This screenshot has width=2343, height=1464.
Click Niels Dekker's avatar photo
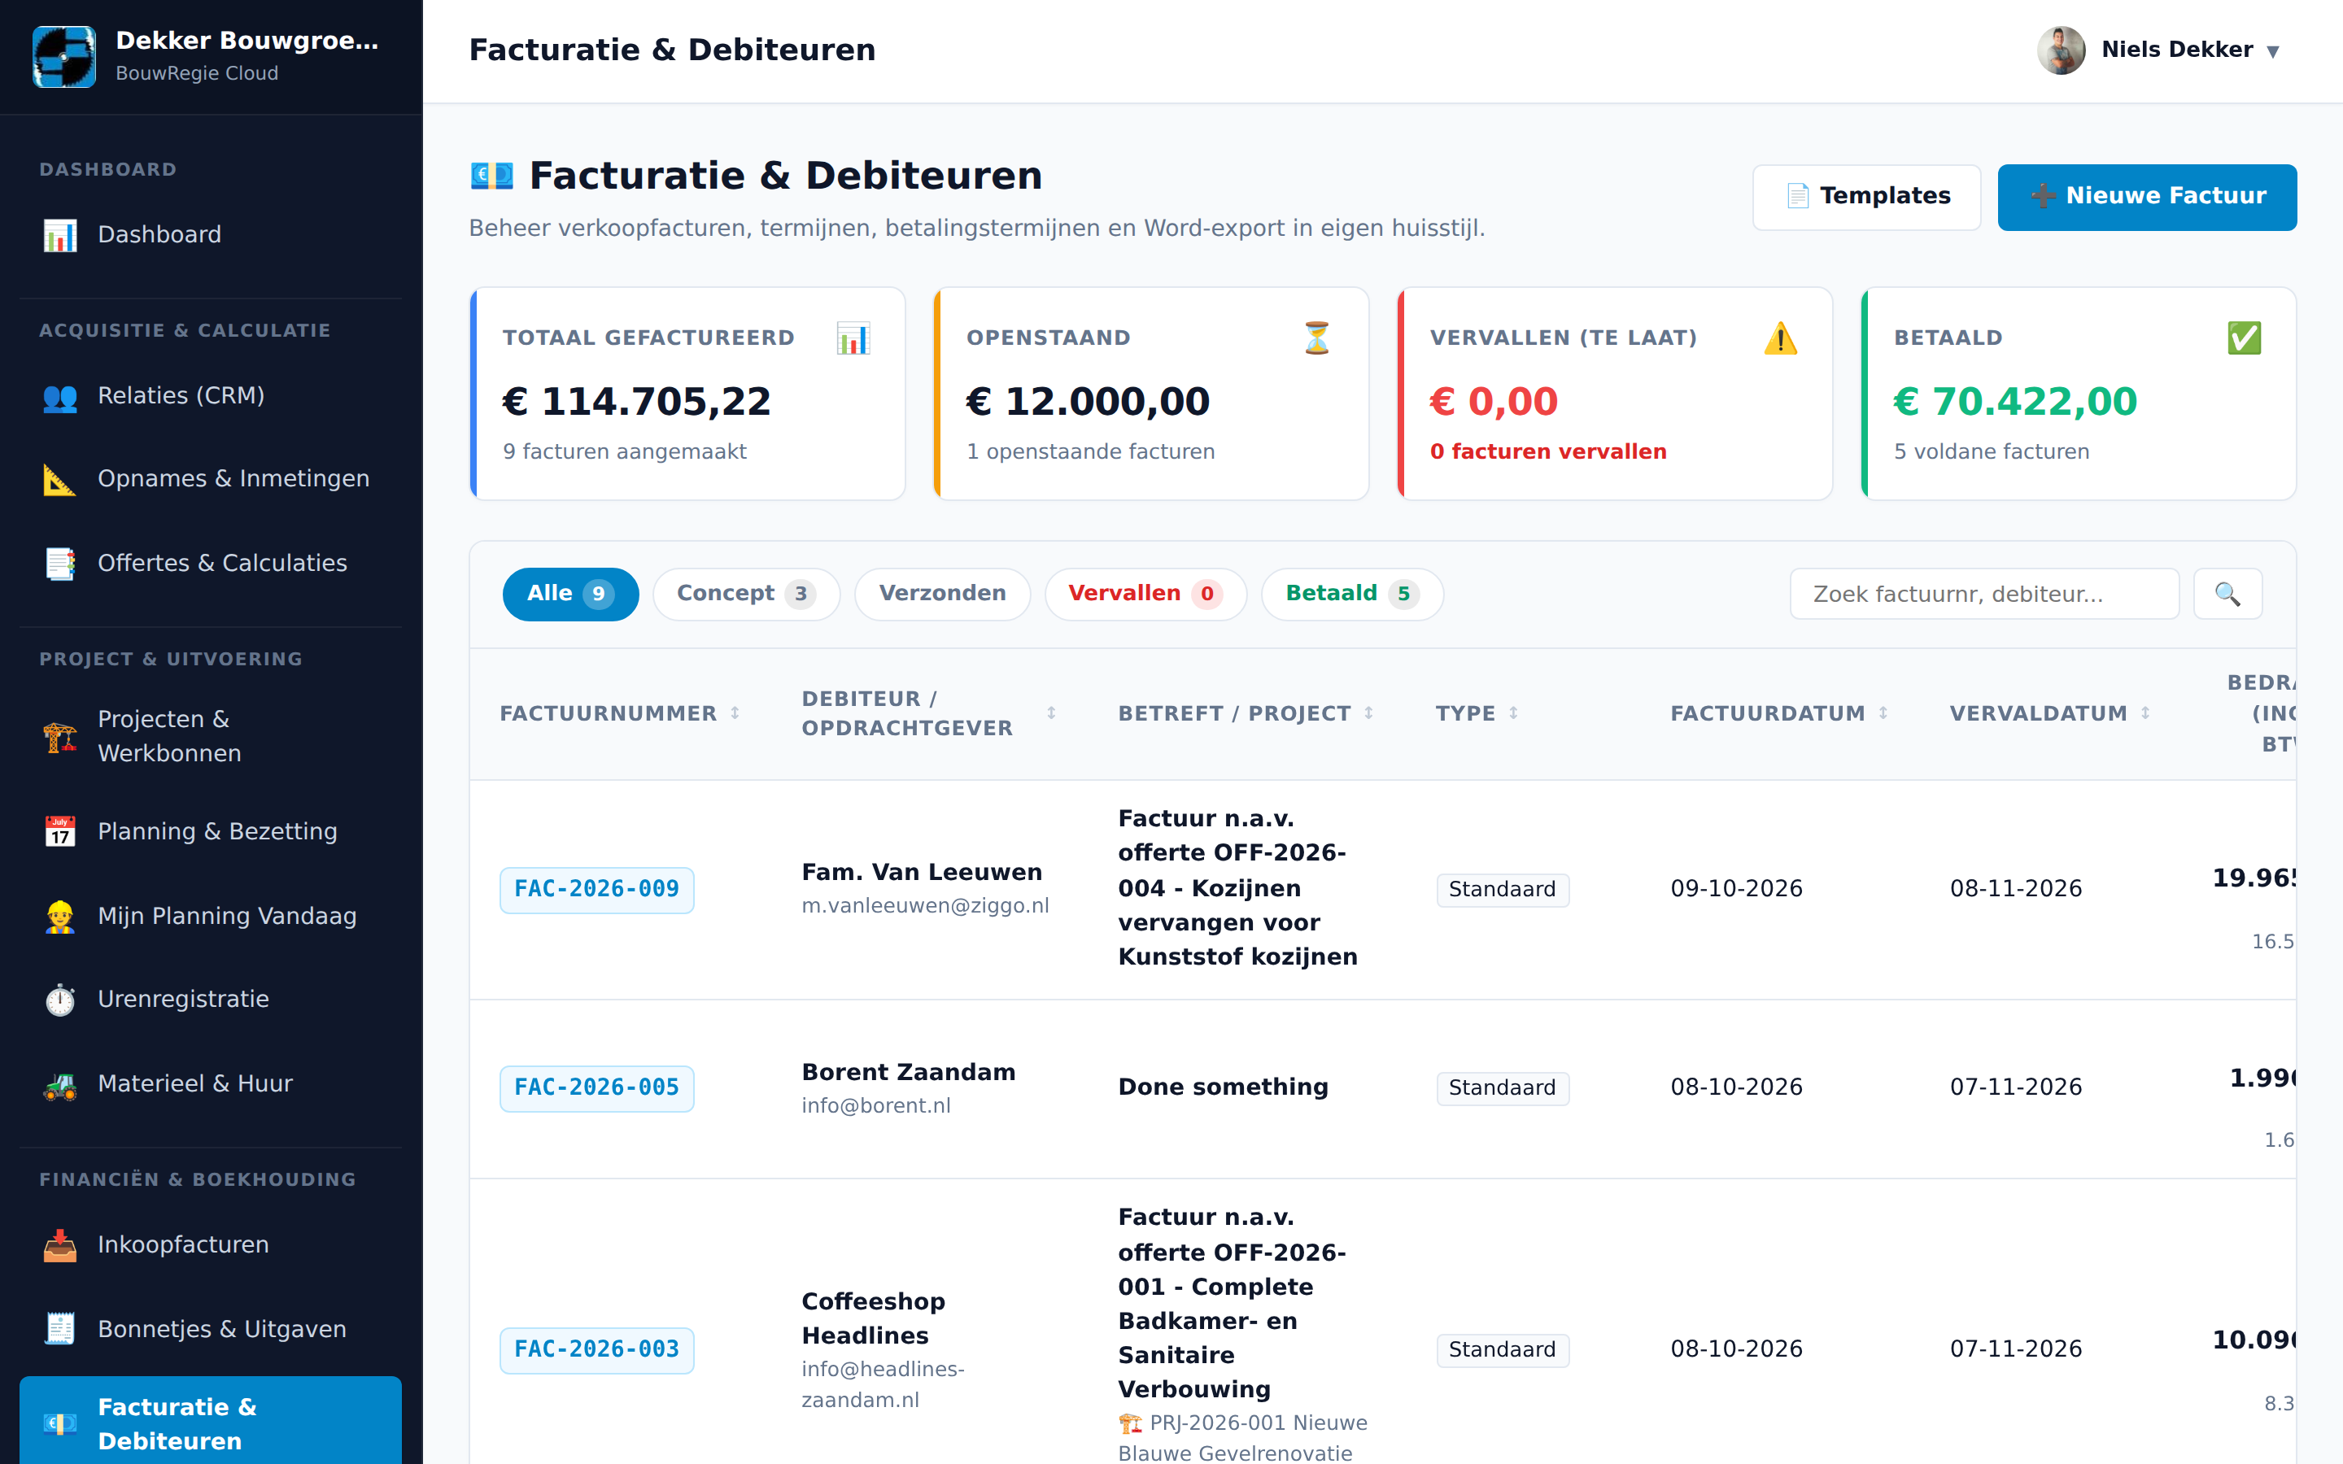(2062, 50)
